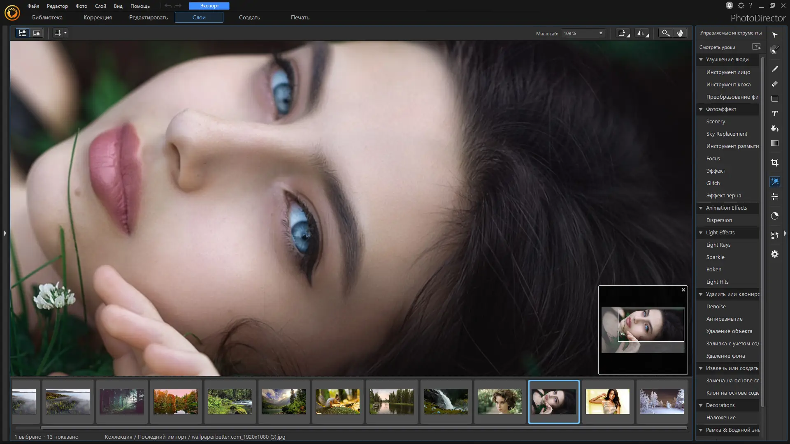Screen dimensions: 790x444
Task: Collapse the Фотоэффект section
Action: click(x=701, y=109)
